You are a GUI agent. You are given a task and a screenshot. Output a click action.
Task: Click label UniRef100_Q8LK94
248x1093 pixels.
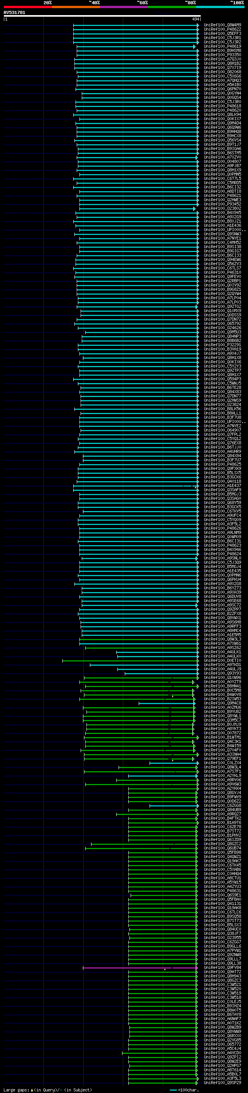222,114
